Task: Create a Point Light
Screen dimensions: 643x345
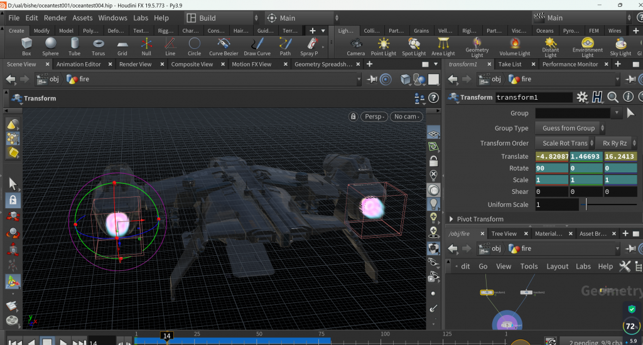Action: (x=384, y=46)
